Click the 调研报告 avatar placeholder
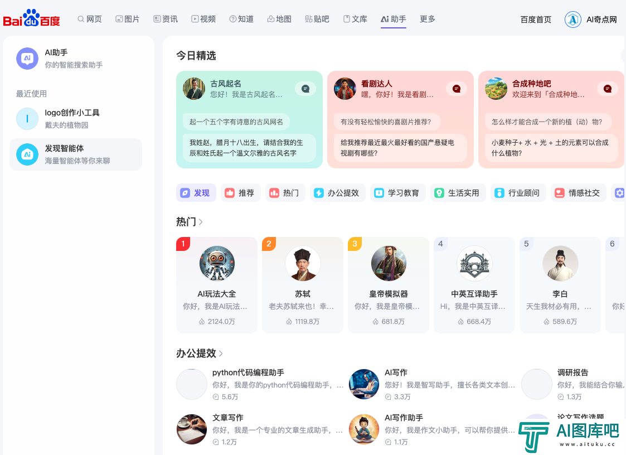 [537, 384]
